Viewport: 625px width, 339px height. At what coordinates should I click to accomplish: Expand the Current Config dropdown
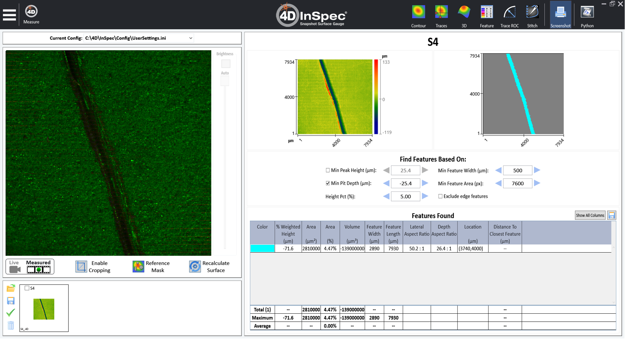190,38
